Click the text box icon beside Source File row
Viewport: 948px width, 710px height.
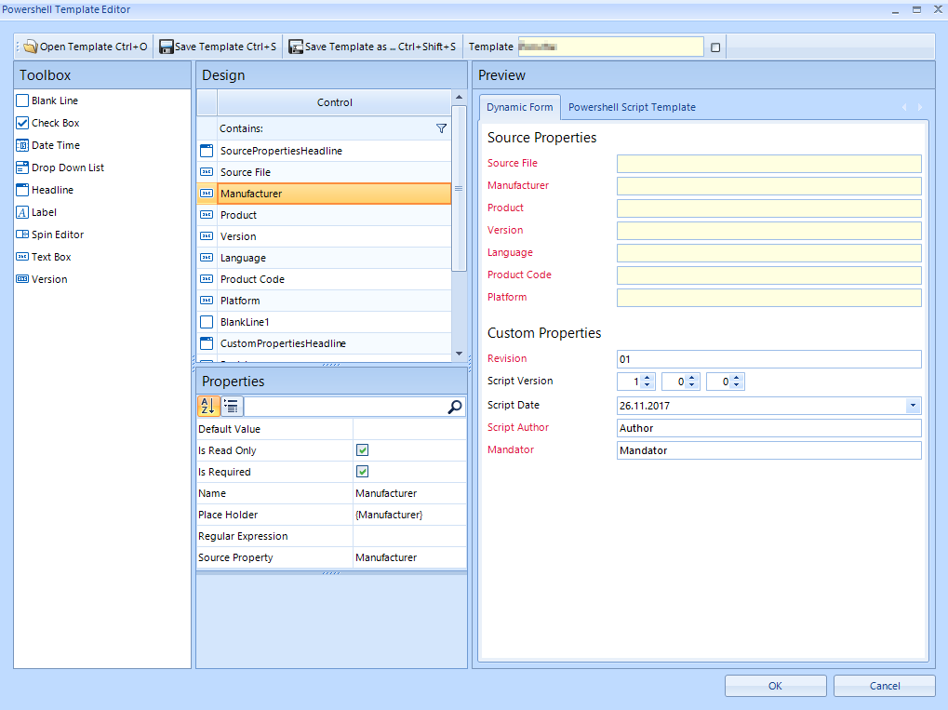tap(207, 172)
